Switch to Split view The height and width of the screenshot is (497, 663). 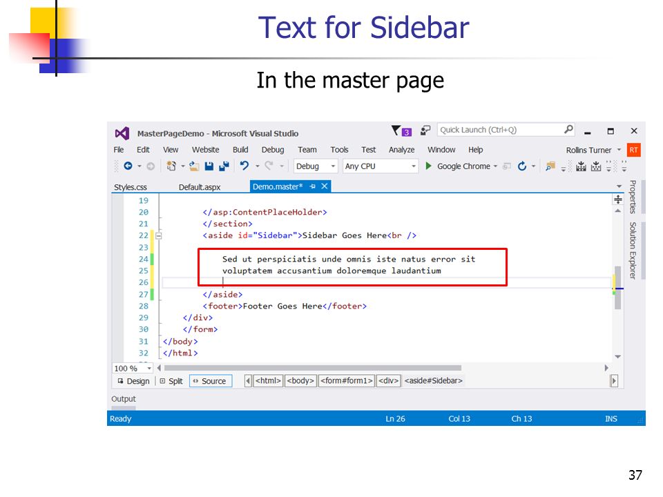click(171, 381)
